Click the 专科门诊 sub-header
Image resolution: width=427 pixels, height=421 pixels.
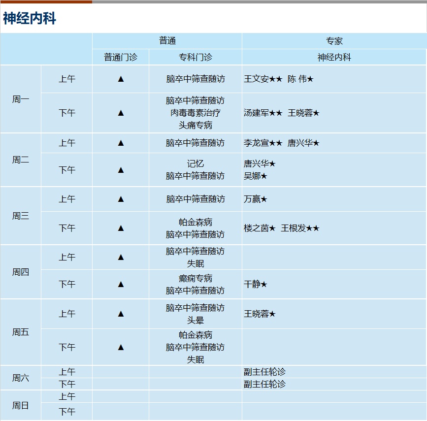(x=195, y=57)
